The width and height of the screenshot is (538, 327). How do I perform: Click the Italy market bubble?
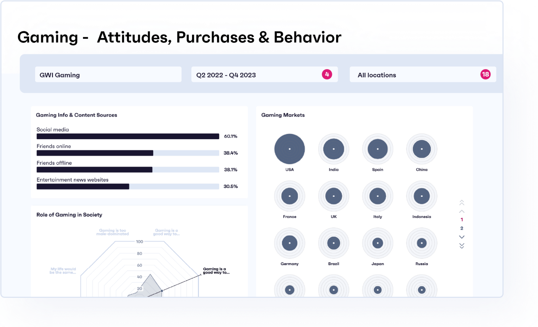[x=377, y=196]
